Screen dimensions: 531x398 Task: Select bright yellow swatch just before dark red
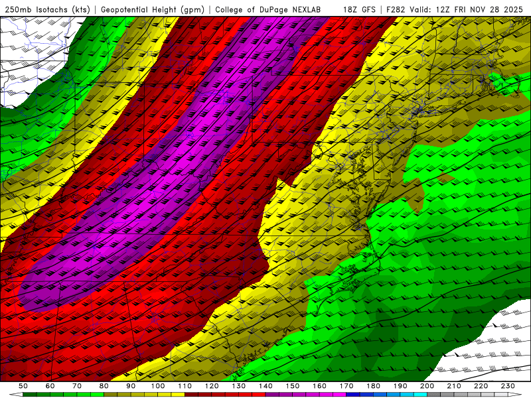coord(178,394)
